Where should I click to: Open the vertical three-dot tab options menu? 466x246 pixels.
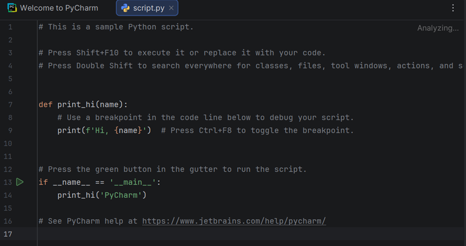pyautogui.click(x=453, y=8)
